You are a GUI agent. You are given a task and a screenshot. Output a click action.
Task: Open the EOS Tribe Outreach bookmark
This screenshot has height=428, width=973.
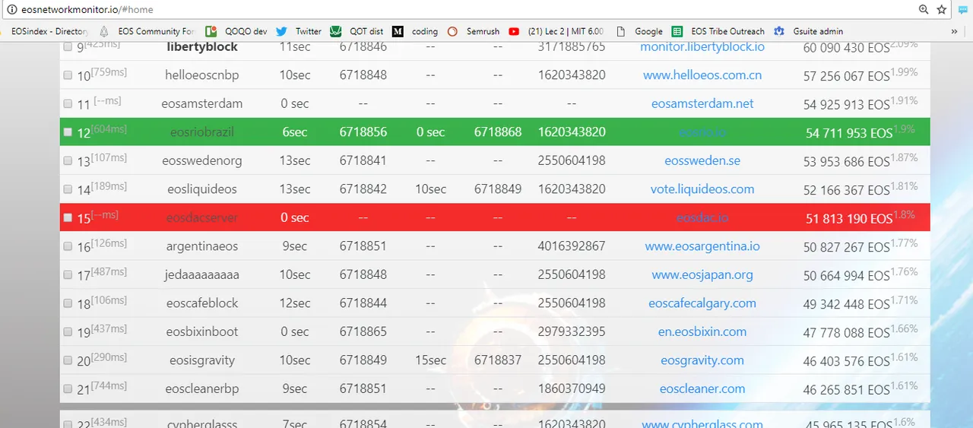718,31
